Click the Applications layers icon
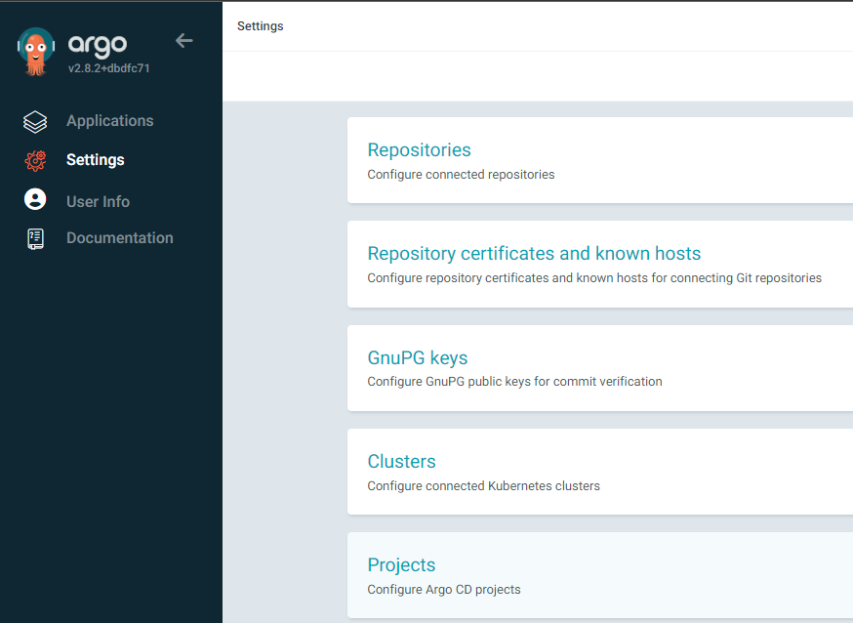The width and height of the screenshot is (853, 623). (x=35, y=122)
